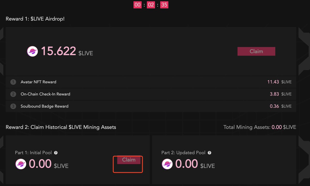Claim the 15.622 $LIVE airdrop reward
The height and width of the screenshot is (186, 310).
[256, 51]
